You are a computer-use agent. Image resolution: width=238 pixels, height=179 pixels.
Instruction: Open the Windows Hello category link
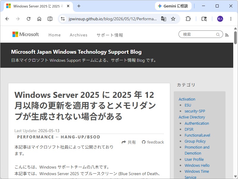(x=197, y=165)
